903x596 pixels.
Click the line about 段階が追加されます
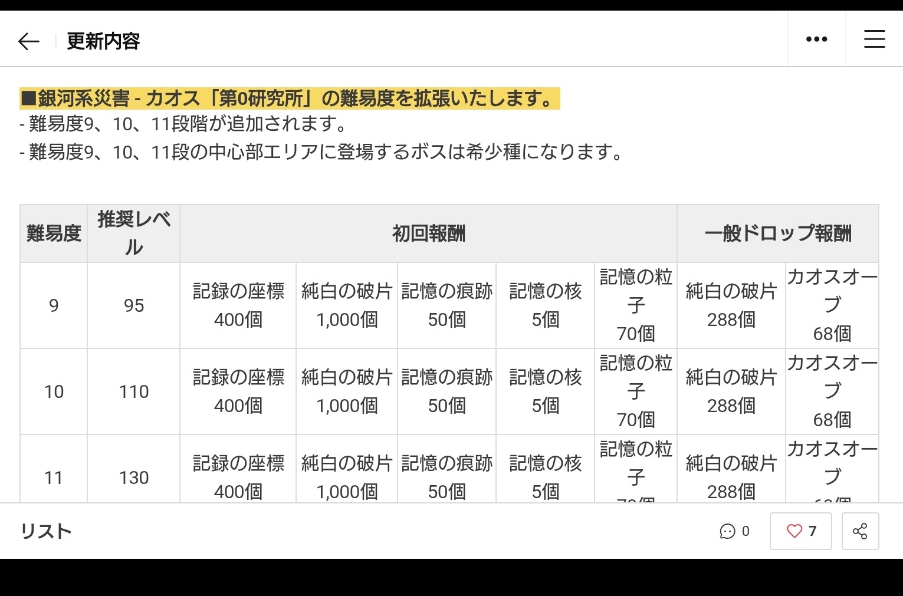[x=183, y=124]
